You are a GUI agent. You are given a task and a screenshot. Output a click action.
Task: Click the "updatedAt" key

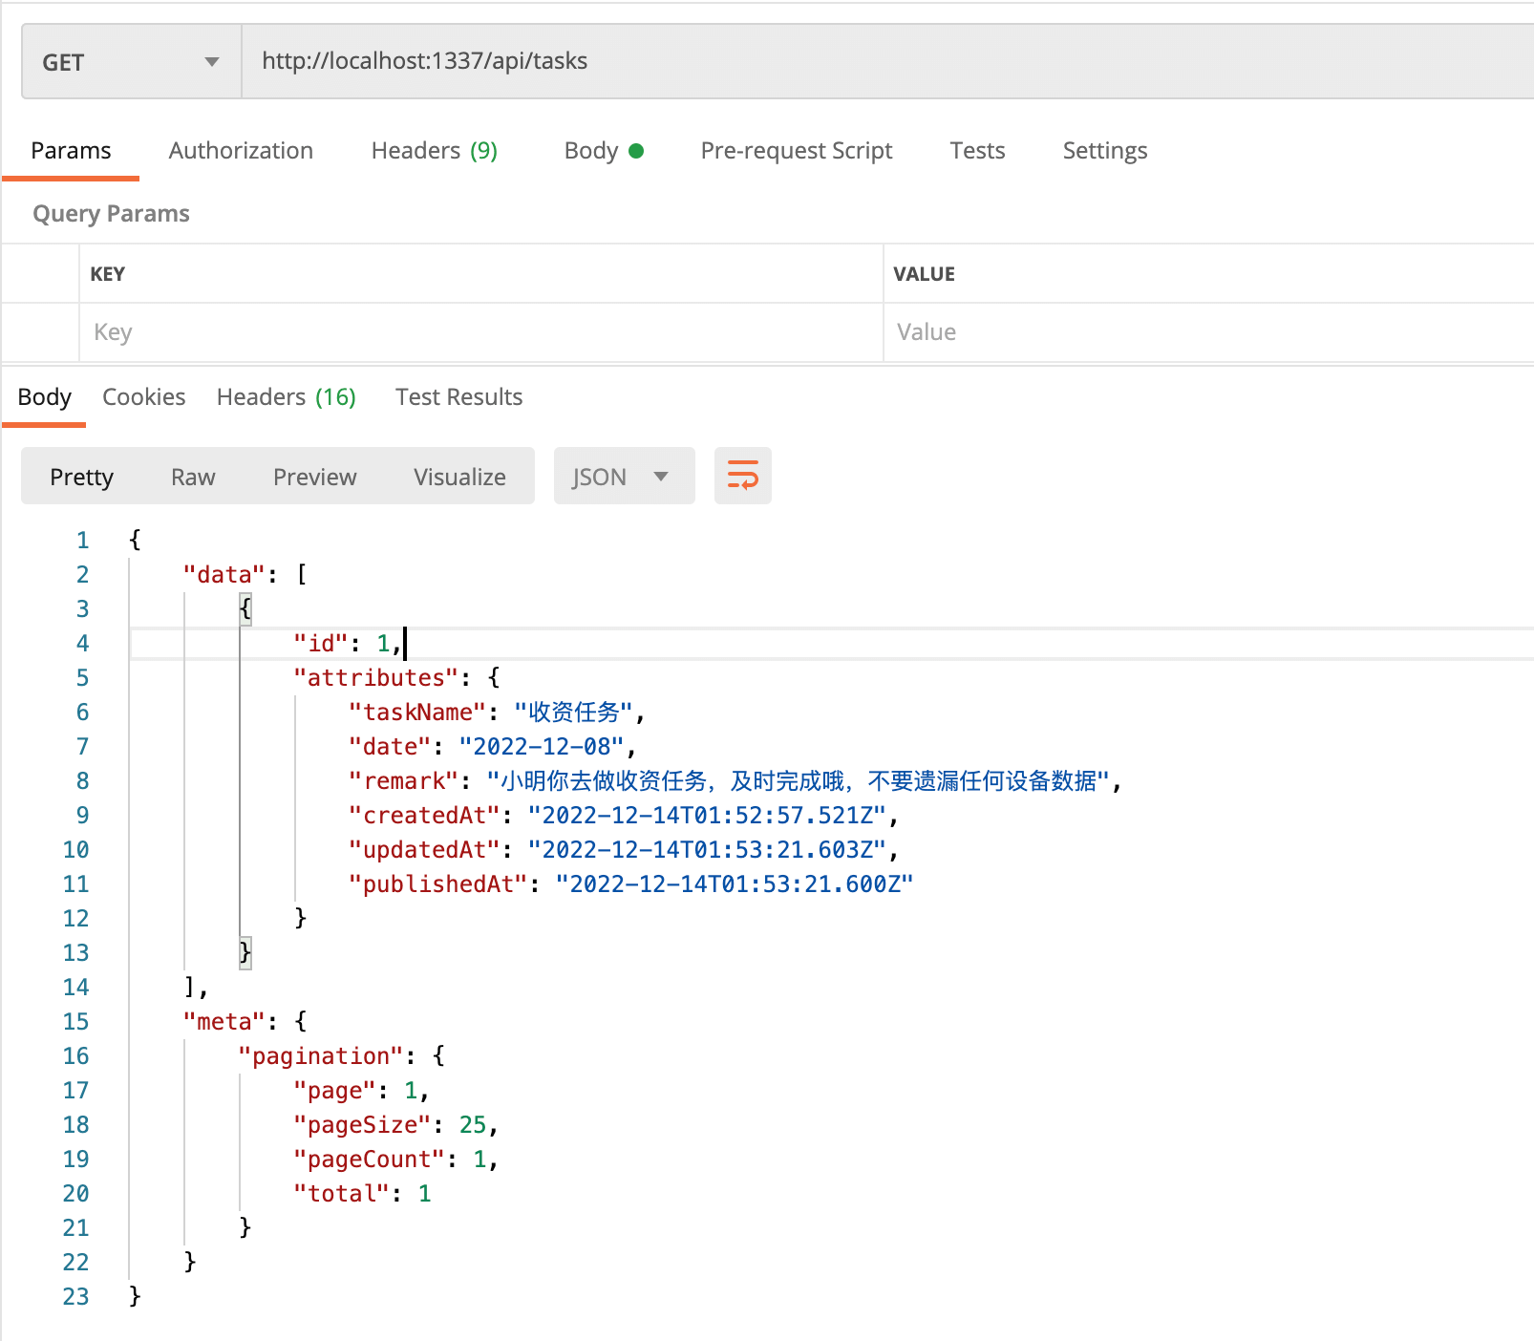click(425, 850)
